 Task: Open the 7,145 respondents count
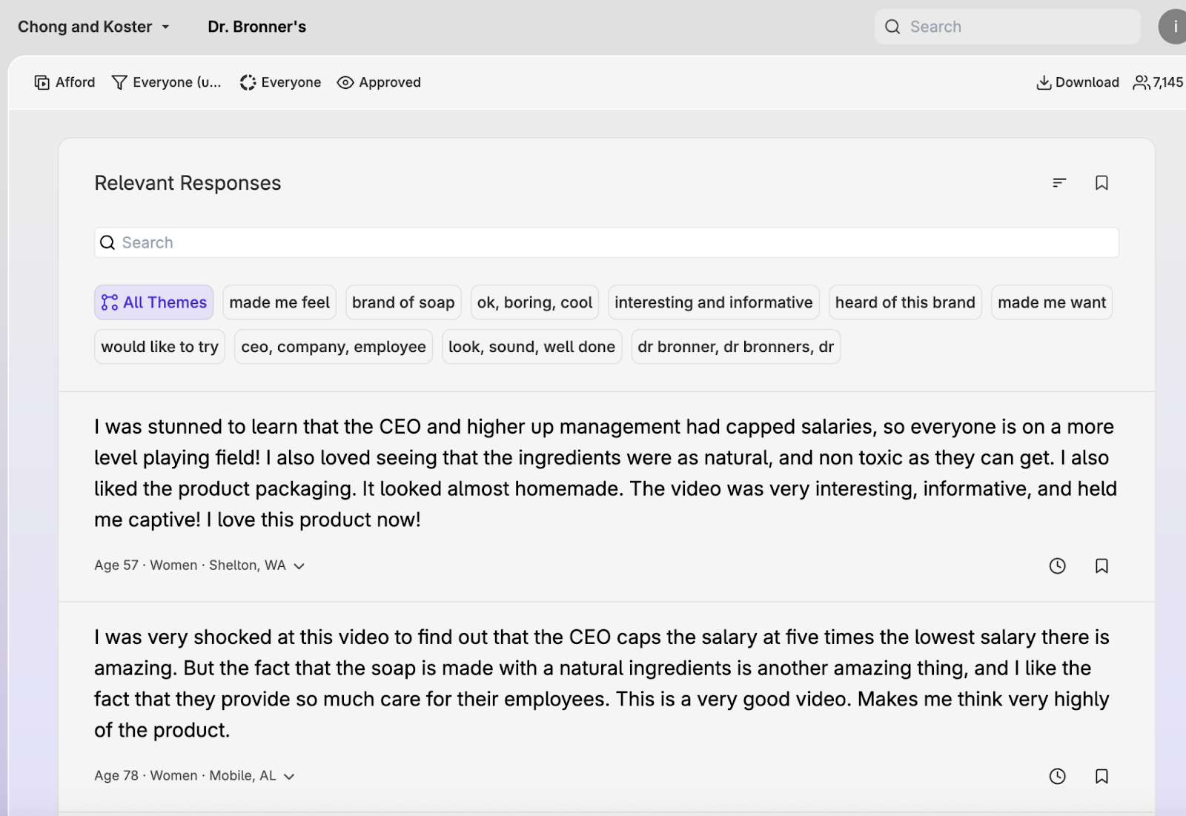[x=1158, y=82]
